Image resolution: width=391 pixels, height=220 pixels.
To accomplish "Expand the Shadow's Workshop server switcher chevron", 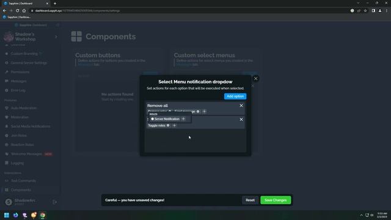I will point(56,37).
